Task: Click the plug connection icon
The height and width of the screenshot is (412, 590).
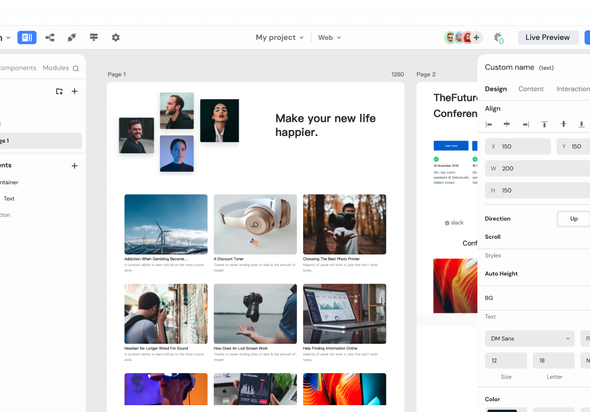Action: [72, 37]
